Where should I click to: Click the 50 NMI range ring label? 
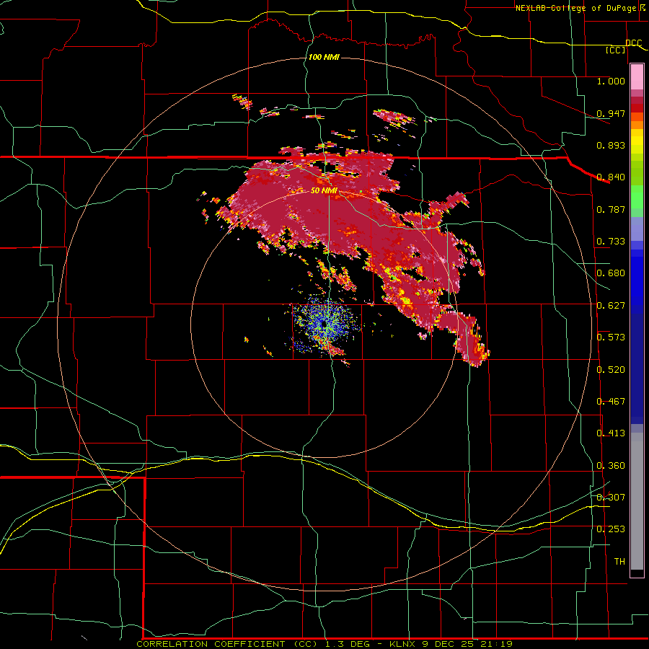(x=324, y=191)
